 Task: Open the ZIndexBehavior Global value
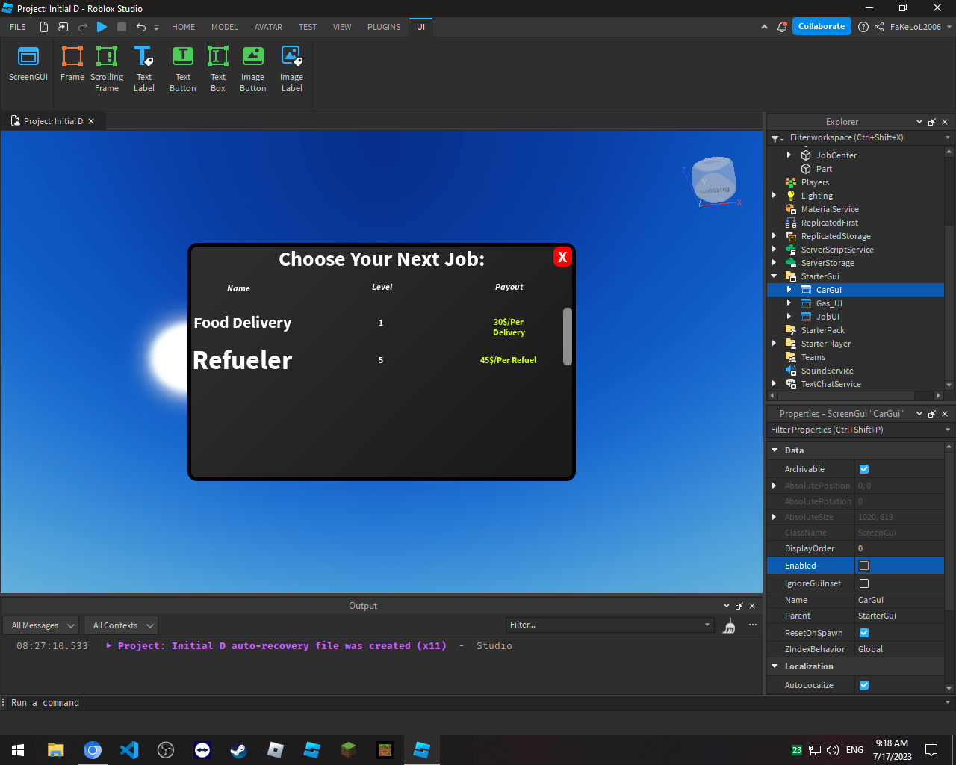(x=899, y=649)
